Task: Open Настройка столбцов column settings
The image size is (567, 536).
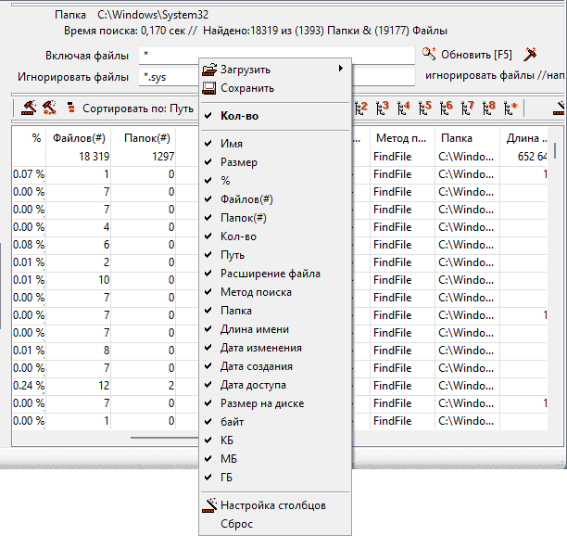Action: [x=272, y=505]
